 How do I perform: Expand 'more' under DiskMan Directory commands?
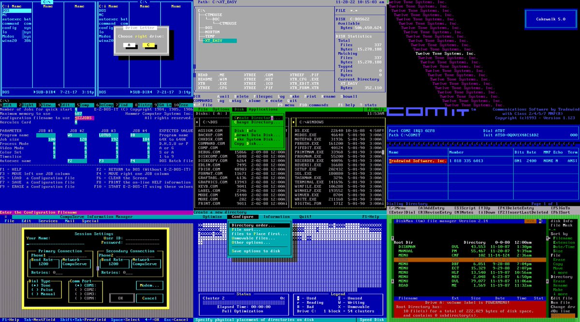[x=561, y=294]
